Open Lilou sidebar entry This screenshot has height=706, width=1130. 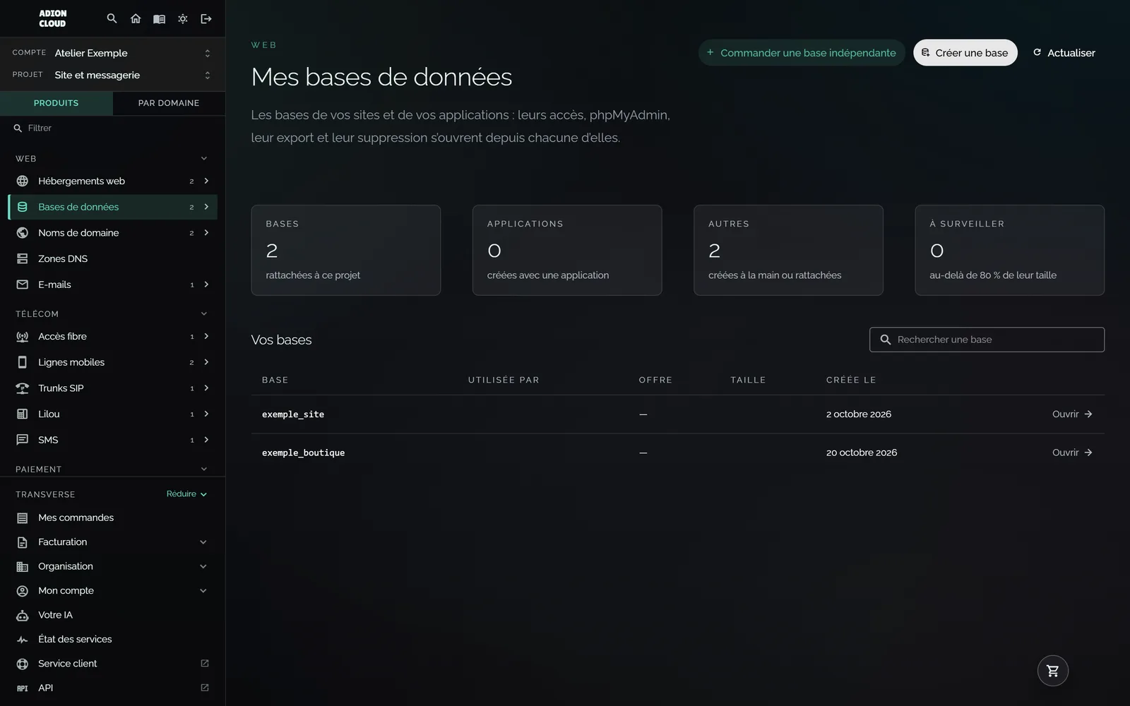[x=113, y=414]
